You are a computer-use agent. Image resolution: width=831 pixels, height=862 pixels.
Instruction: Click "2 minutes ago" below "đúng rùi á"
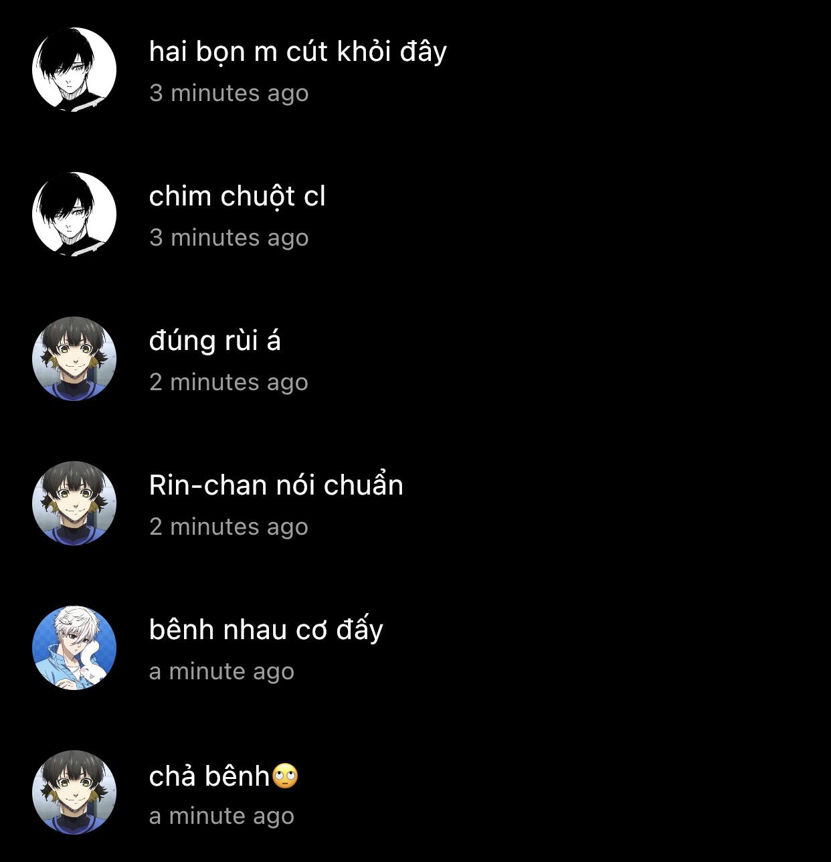point(229,382)
